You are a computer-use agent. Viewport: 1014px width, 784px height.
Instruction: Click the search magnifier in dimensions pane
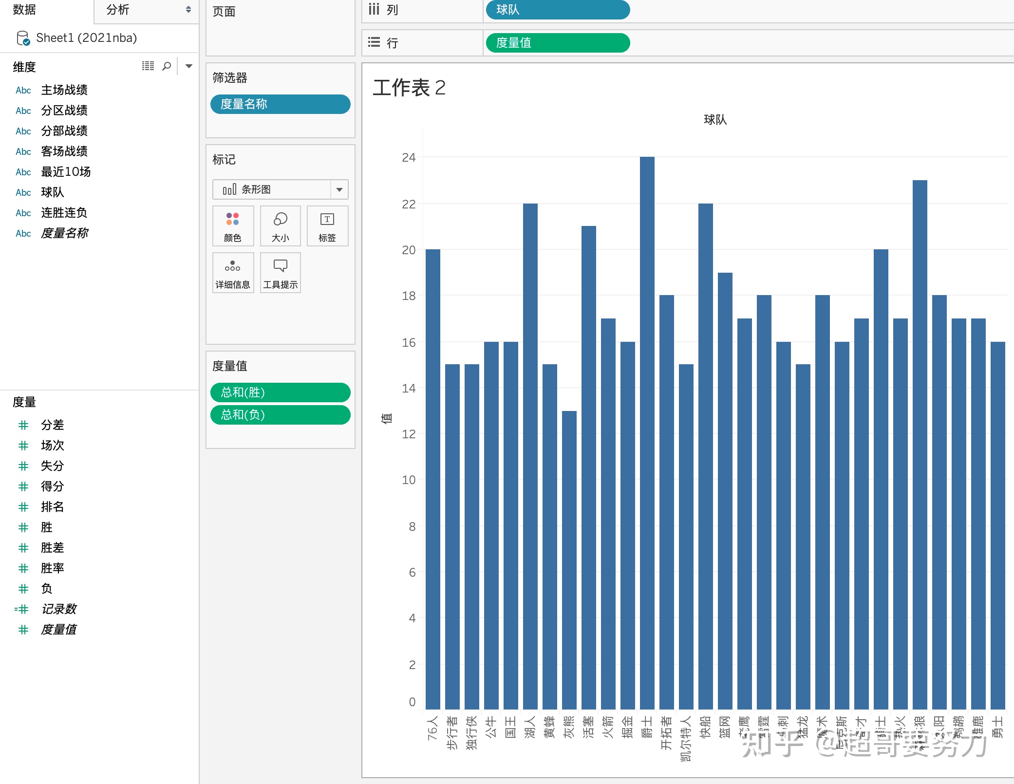click(x=167, y=66)
